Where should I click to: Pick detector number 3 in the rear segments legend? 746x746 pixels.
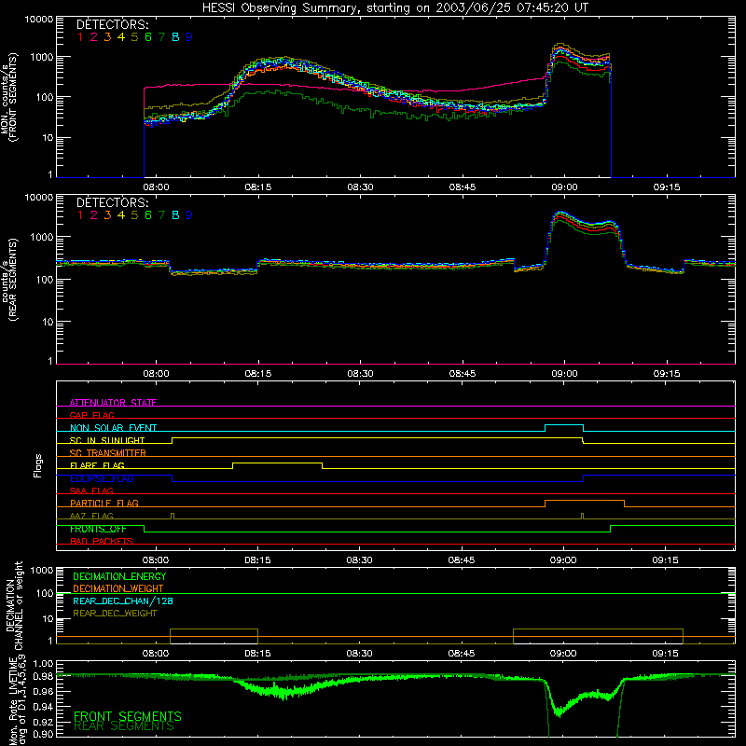point(107,215)
